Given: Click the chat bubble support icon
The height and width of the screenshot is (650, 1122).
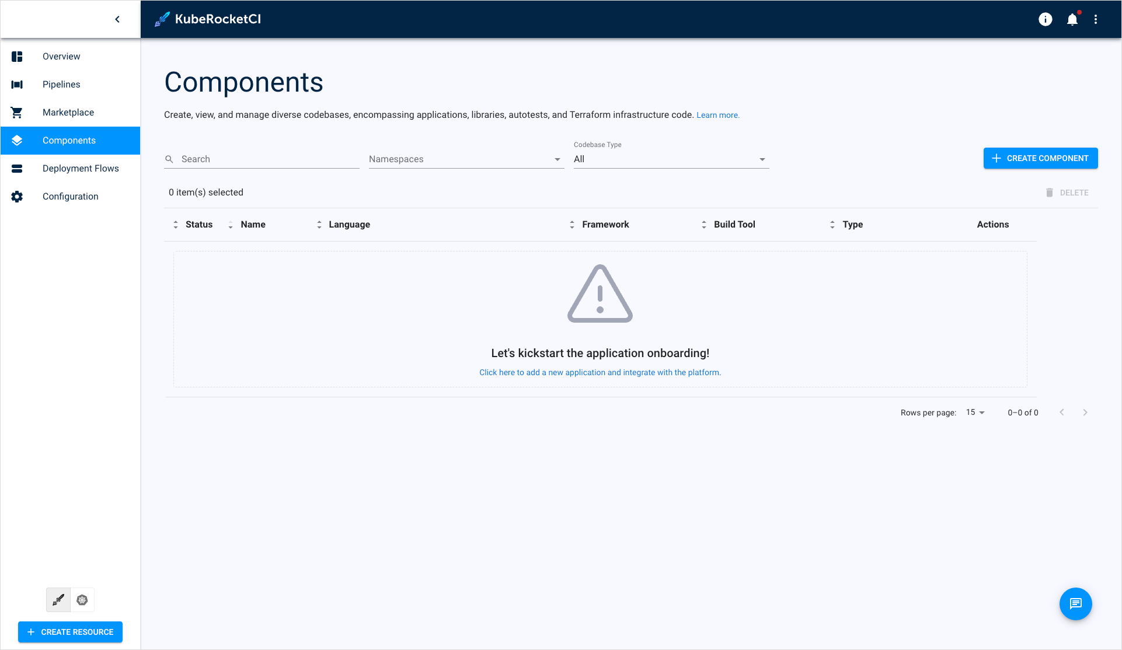Looking at the screenshot, I should [1077, 604].
